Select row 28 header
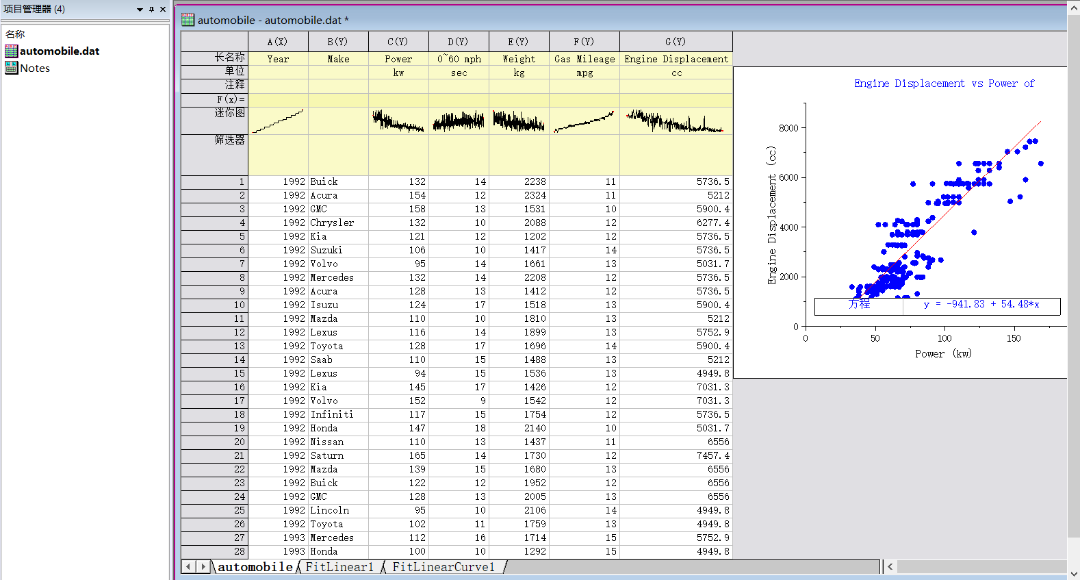Viewport: 1080px width, 580px height. [214, 552]
